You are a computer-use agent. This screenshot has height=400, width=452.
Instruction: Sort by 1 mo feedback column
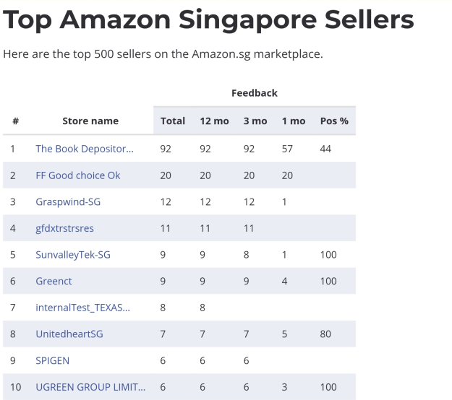(294, 121)
